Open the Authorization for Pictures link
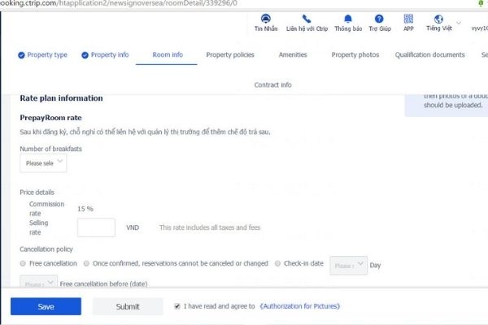Image resolution: width=488 pixels, height=325 pixels. [x=299, y=306]
